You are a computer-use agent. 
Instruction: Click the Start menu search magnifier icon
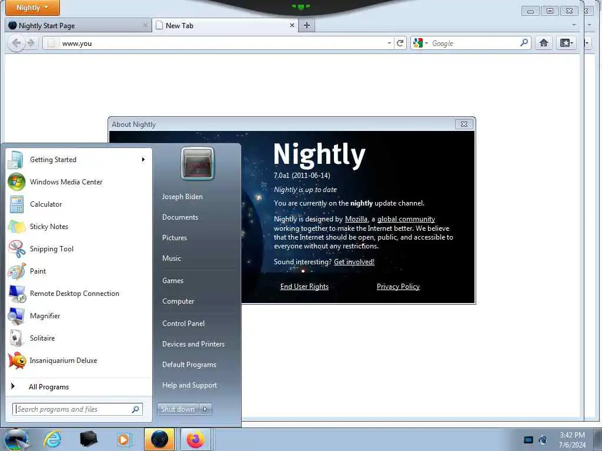coord(136,409)
